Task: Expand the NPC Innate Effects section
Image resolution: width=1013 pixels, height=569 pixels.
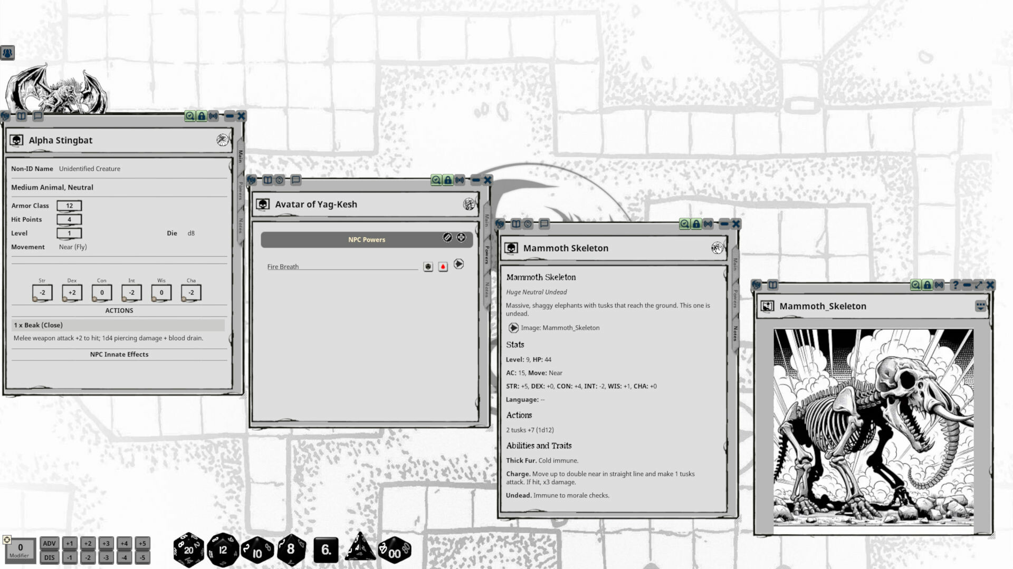Action: click(119, 354)
